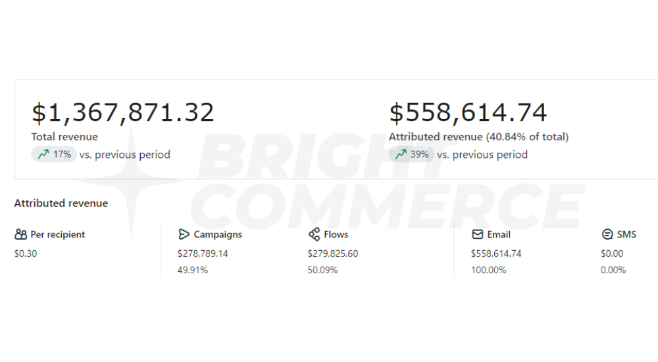Screen dimensions: 658x362
Task: Click the vs. previous period text under Attributed revenue
Action: pyautogui.click(x=482, y=155)
